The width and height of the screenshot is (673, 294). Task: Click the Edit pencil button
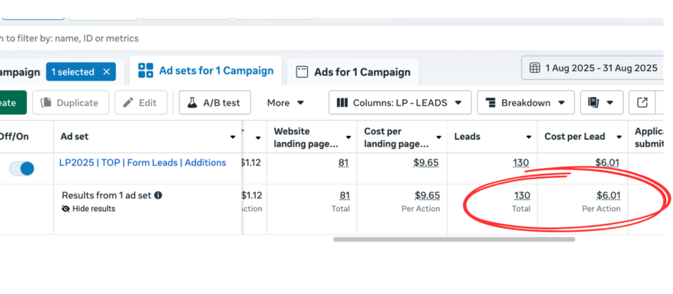(141, 102)
